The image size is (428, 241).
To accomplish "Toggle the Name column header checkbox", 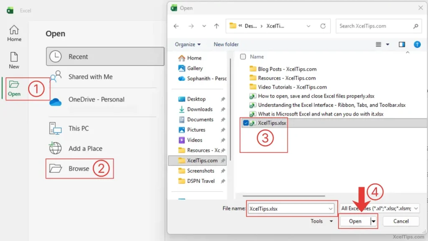I will point(243,56).
